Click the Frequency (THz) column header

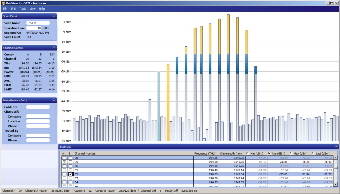pos(205,153)
